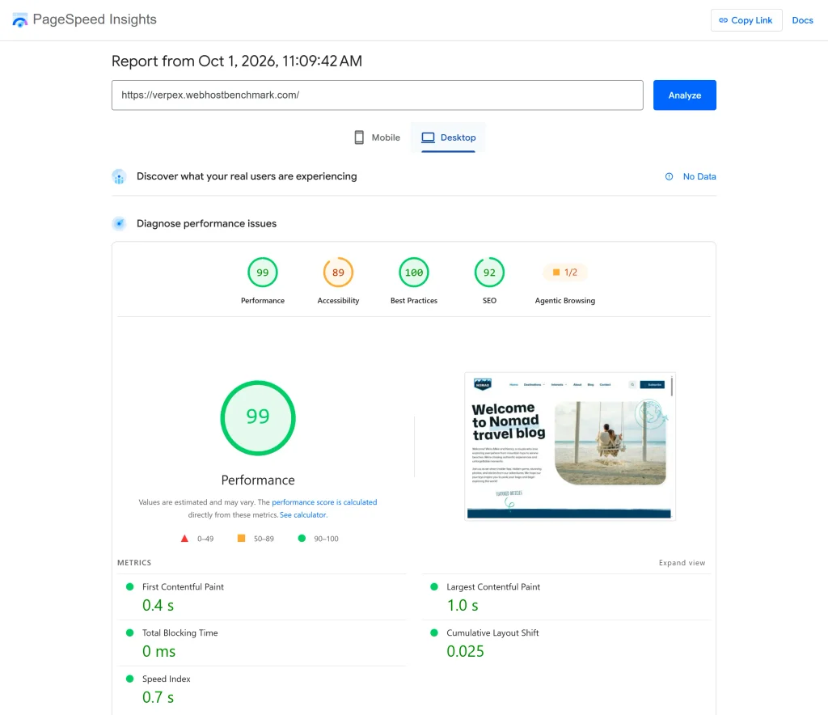Image resolution: width=828 pixels, height=715 pixels.
Task: Click the Copy Link button
Action: coord(746,20)
